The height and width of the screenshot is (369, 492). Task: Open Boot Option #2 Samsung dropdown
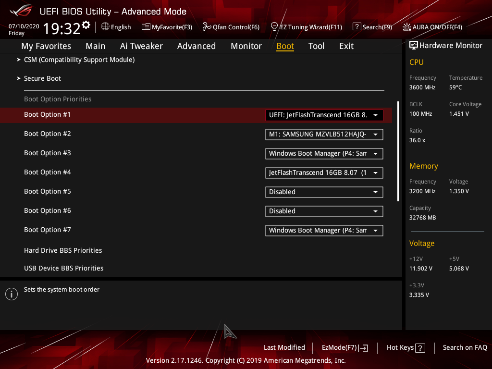pyautogui.click(x=324, y=135)
